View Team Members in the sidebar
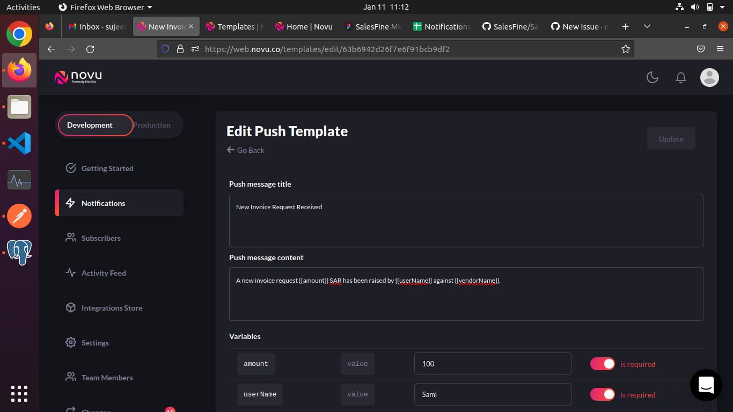The height and width of the screenshot is (412, 733). [107, 377]
